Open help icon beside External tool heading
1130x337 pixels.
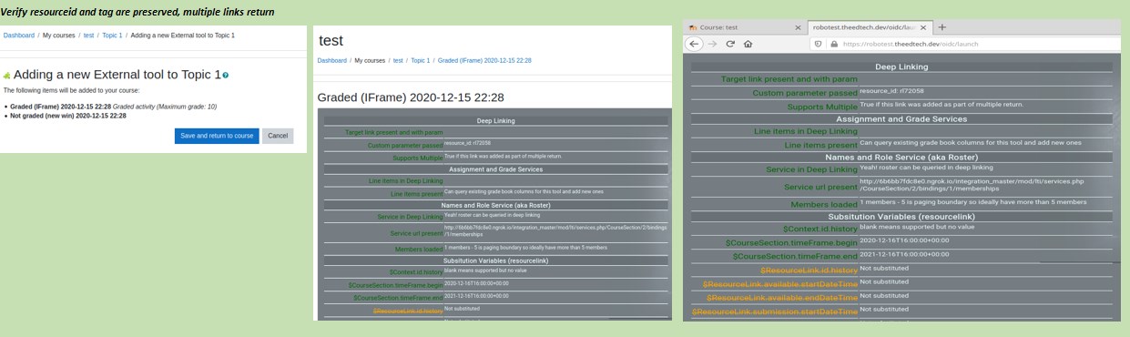(x=226, y=76)
